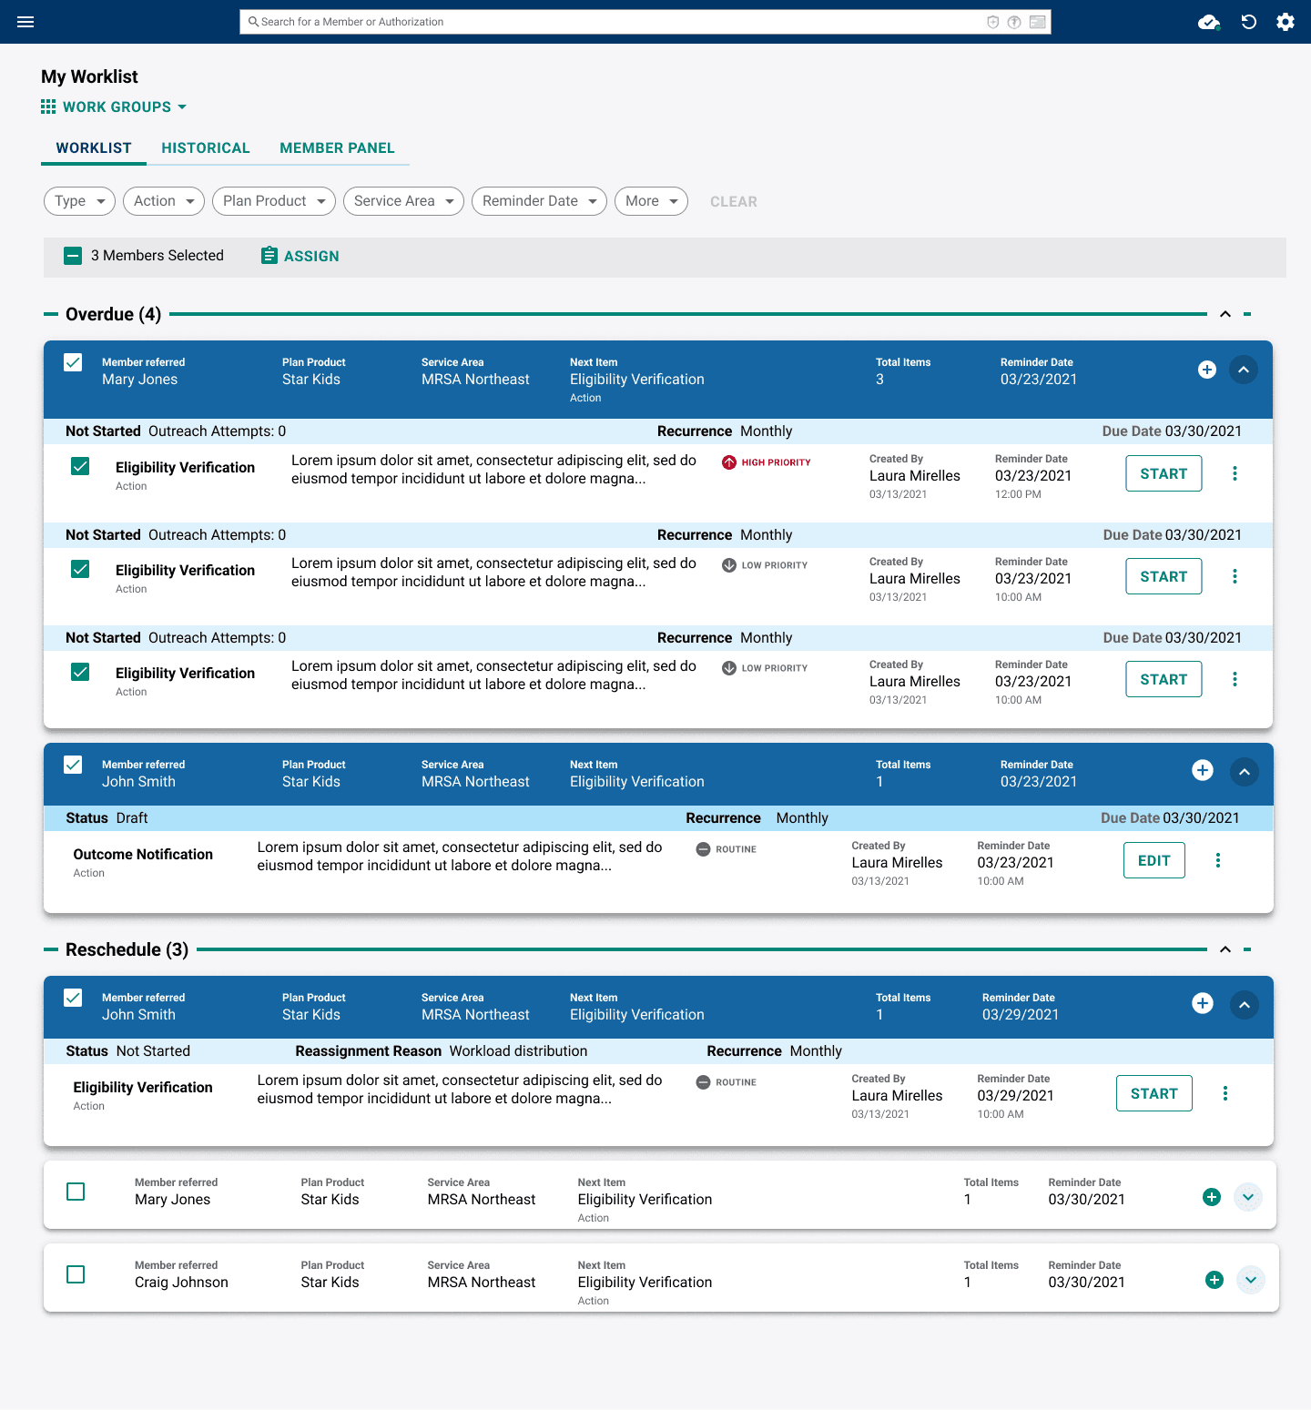This screenshot has height=1410, width=1311.
Task: Switch to the Member Panel tab
Action: (337, 148)
